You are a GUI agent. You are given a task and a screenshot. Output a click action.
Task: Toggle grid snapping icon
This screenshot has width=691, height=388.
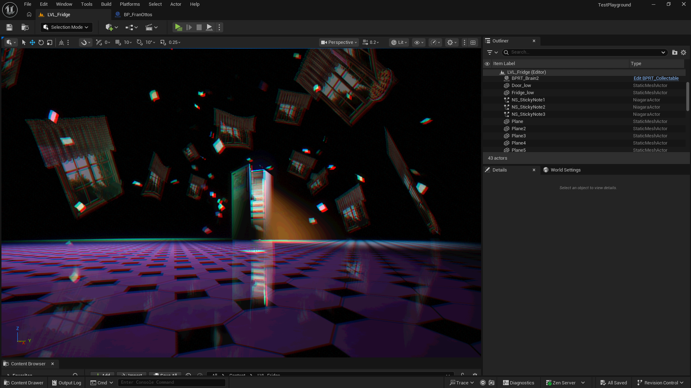[x=118, y=42]
